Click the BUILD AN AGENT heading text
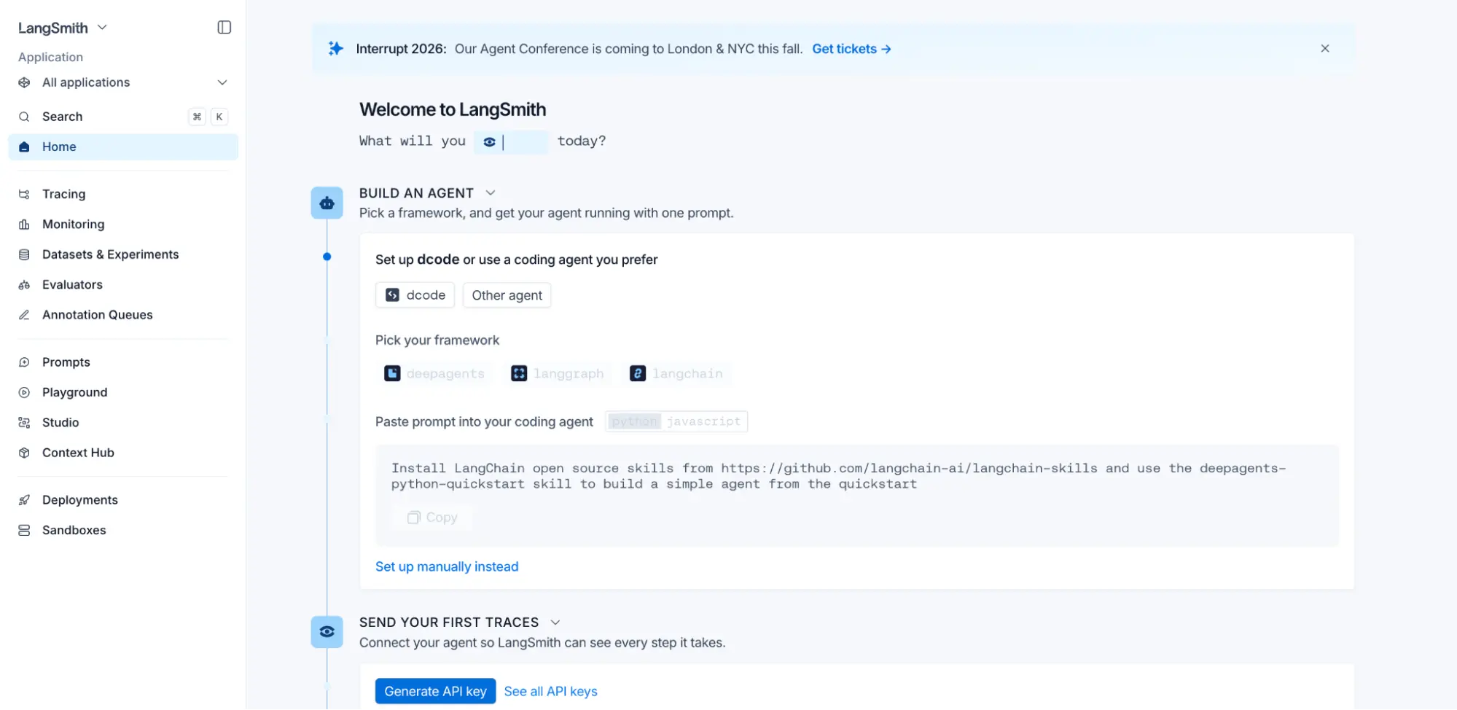The height and width of the screenshot is (710, 1457). 416,193
